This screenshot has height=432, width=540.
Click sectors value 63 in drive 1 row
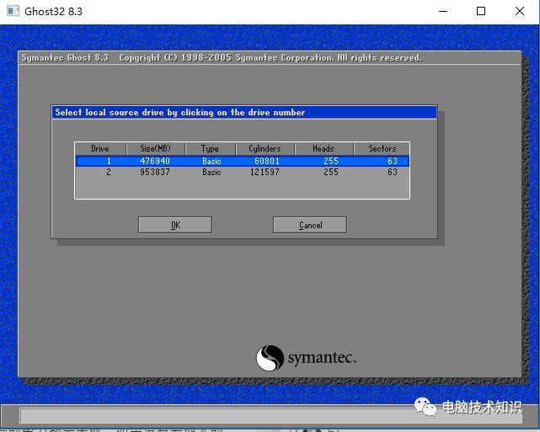(x=393, y=161)
